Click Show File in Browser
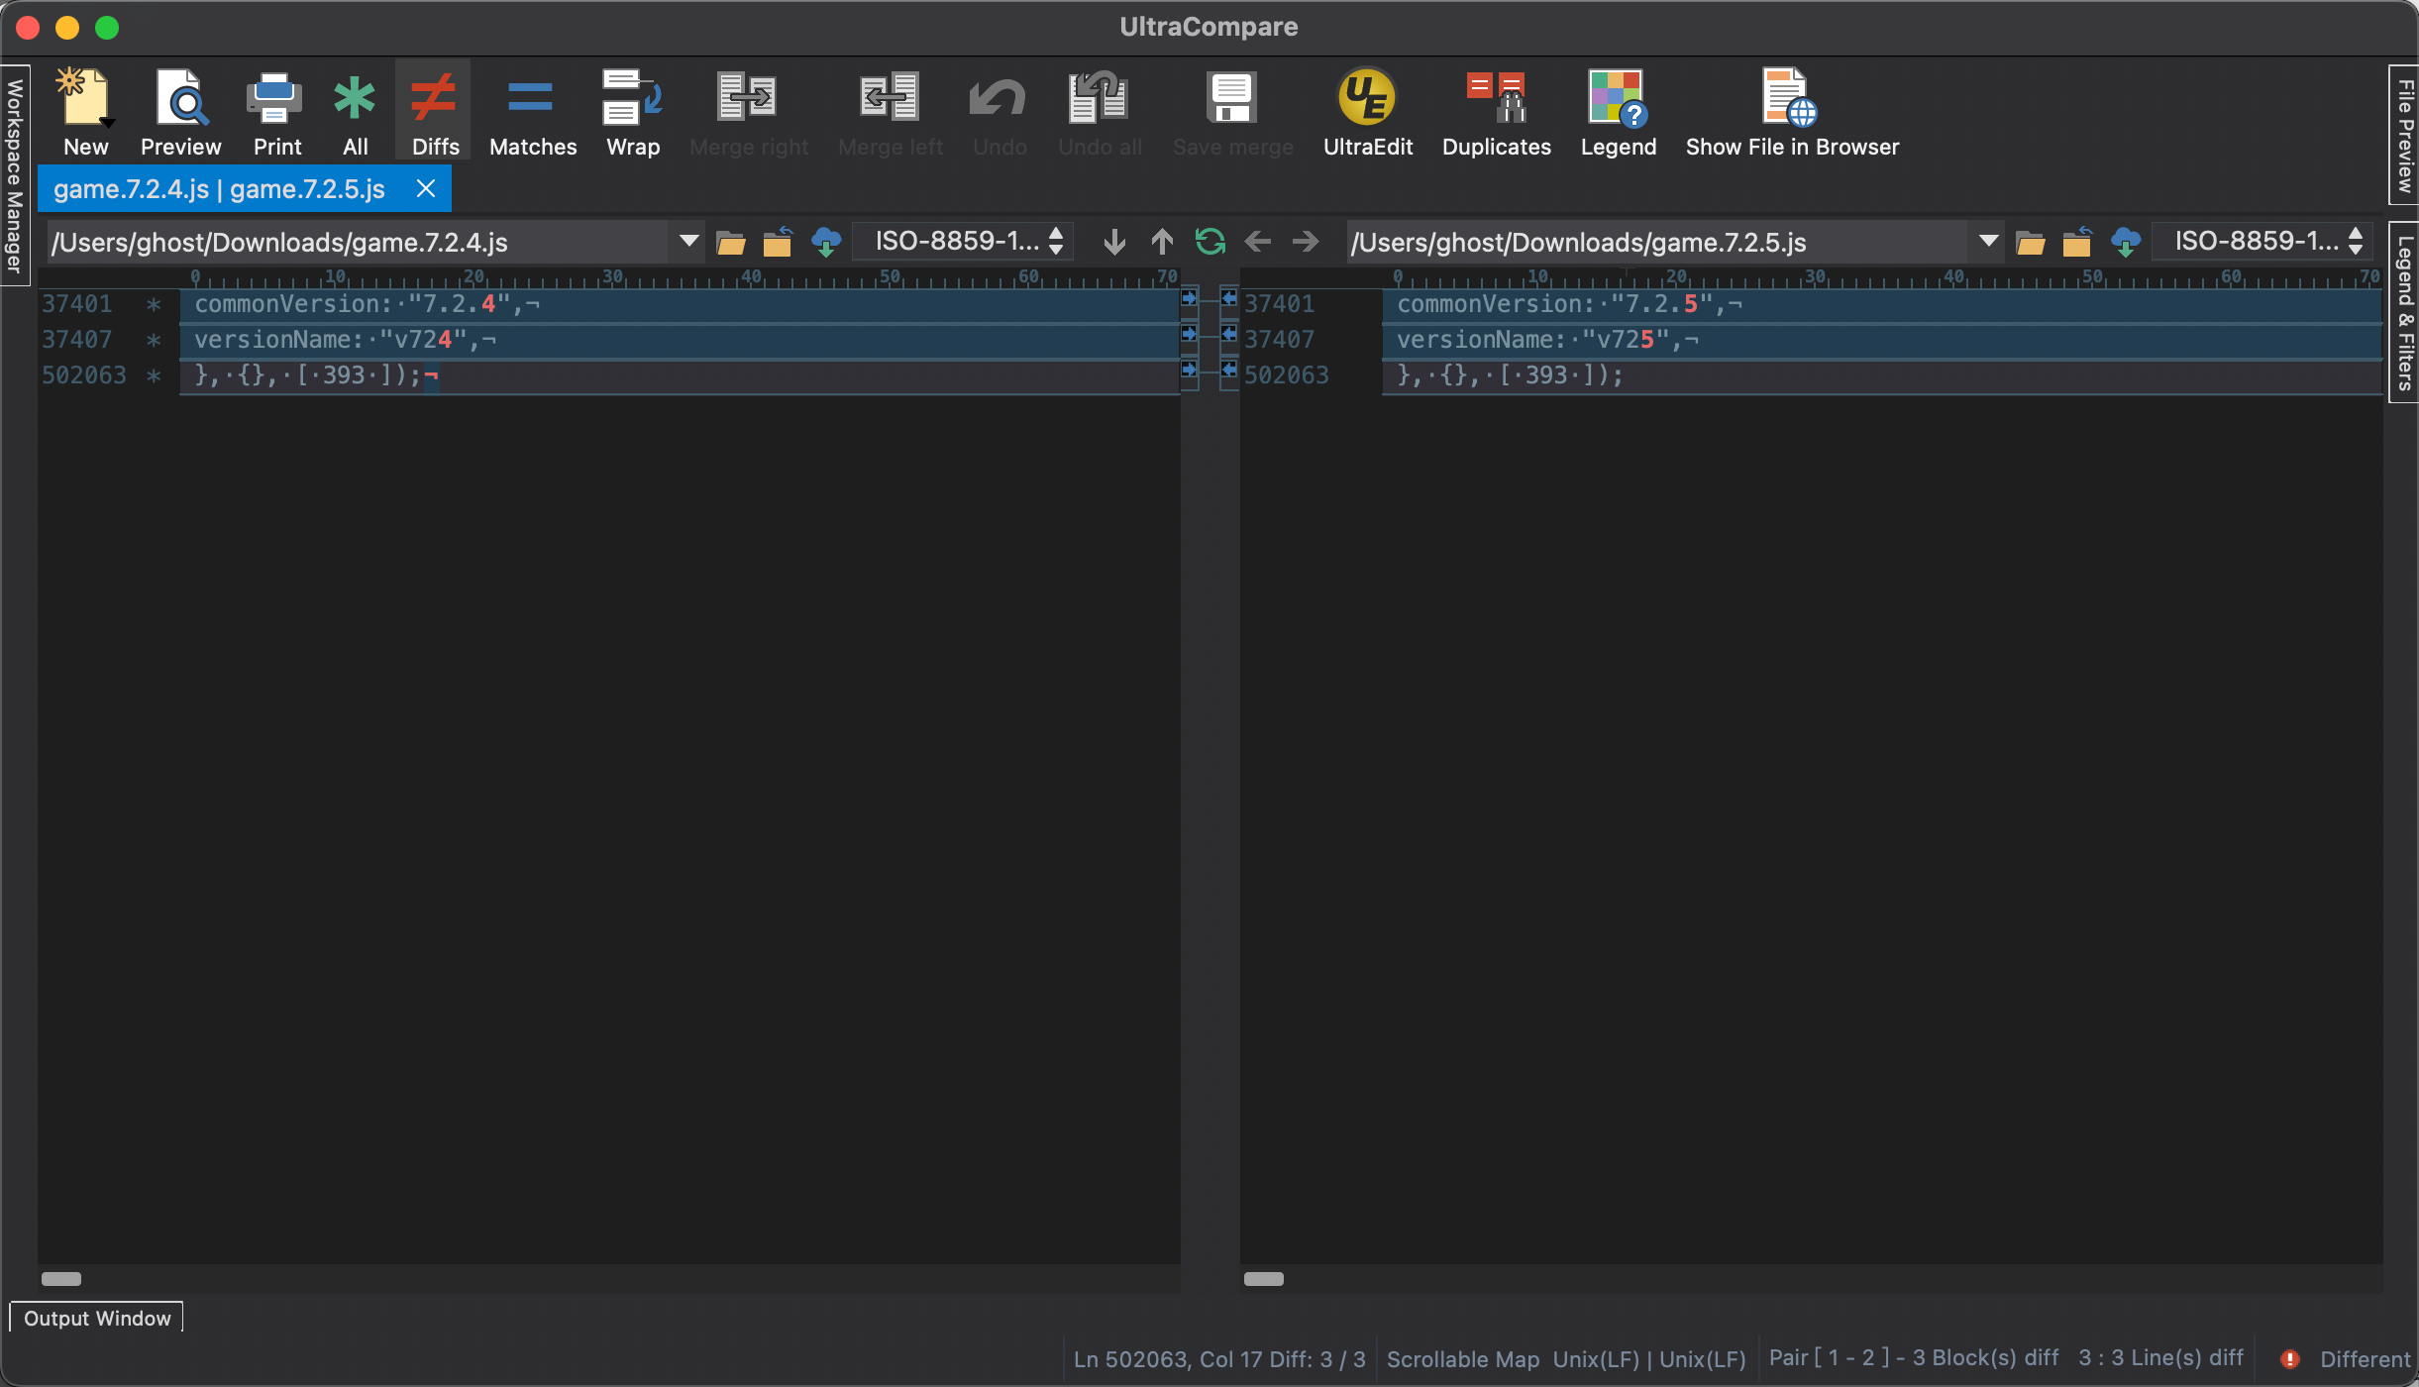Image resolution: width=2419 pixels, height=1387 pixels. coord(1791,99)
